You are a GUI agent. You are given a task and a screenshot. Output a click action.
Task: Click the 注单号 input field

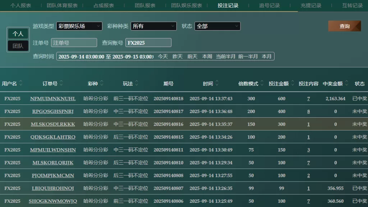tap(74, 43)
